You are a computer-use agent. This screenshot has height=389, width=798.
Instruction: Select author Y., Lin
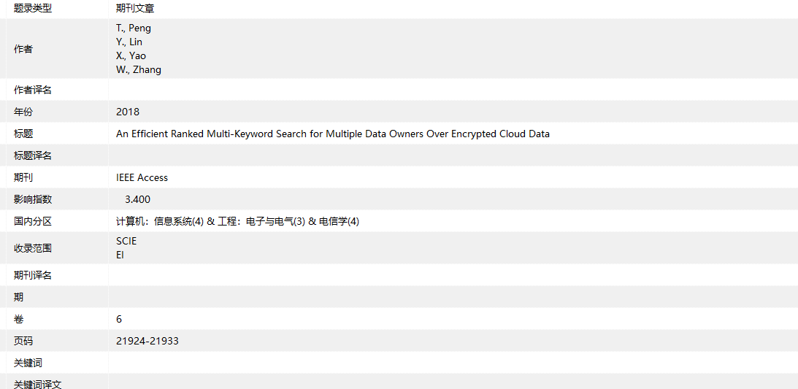coord(129,42)
